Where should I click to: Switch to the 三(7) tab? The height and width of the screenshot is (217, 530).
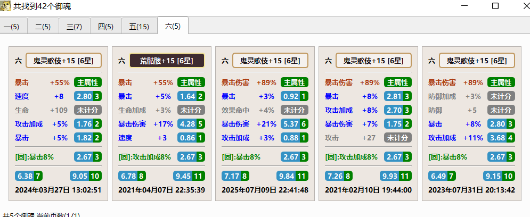(75, 27)
